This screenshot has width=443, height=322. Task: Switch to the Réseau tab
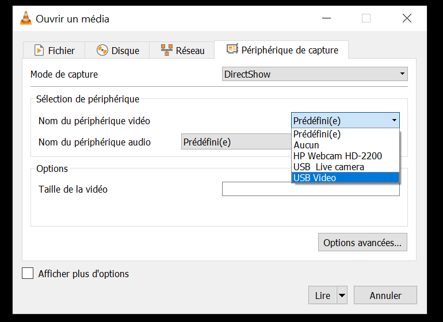click(182, 51)
